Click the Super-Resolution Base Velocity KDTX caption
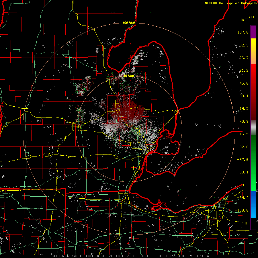This screenshot has height=258, width=258. (x=130, y=256)
